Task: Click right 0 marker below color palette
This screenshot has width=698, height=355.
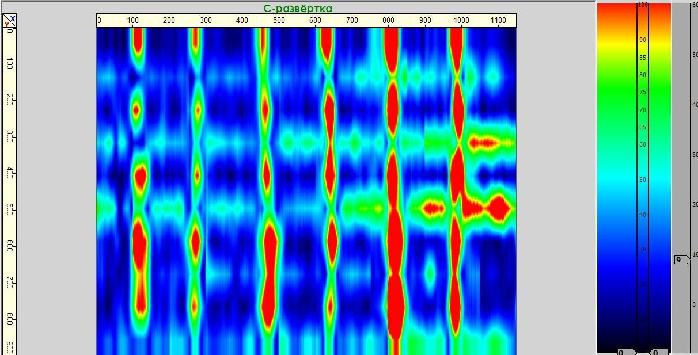Action: point(657,352)
